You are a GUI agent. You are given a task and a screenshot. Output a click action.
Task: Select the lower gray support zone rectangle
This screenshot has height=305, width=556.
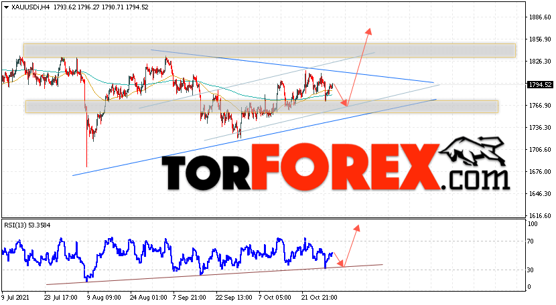(x=262, y=106)
